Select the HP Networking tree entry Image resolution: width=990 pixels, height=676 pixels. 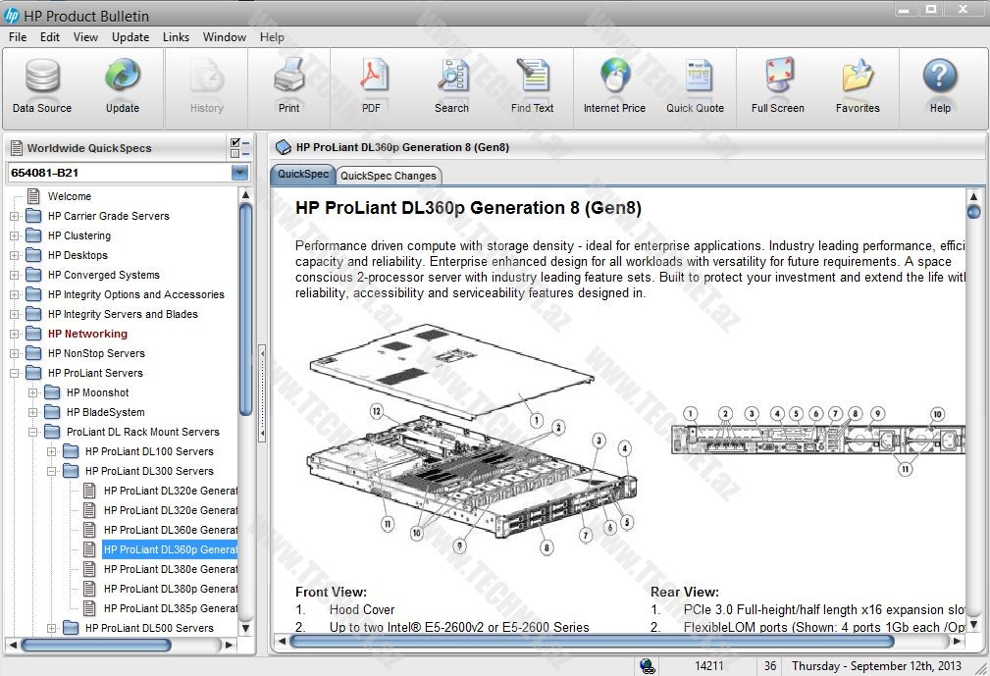pyautogui.click(x=87, y=334)
